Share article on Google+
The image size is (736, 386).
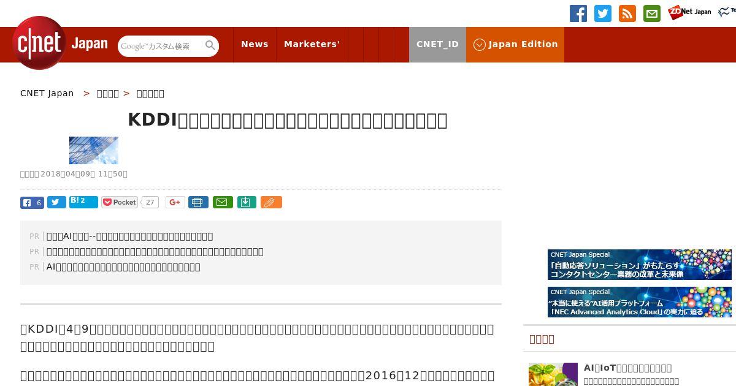coord(175,202)
